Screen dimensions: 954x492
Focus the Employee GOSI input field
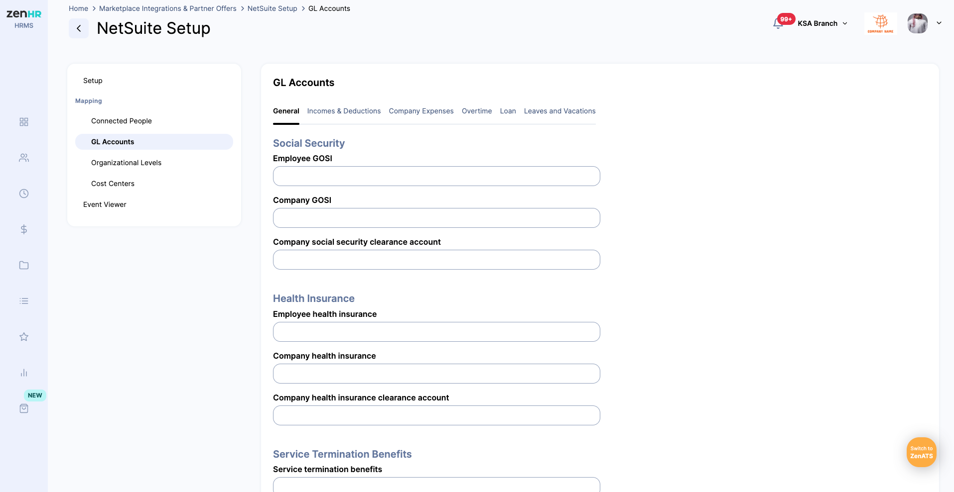coord(436,176)
